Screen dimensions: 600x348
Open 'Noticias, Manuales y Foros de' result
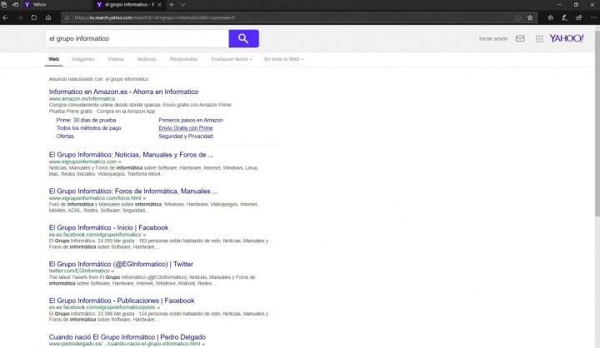pyautogui.click(x=132, y=155)
